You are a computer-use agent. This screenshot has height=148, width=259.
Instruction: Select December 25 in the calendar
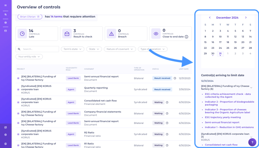(228, 48)
